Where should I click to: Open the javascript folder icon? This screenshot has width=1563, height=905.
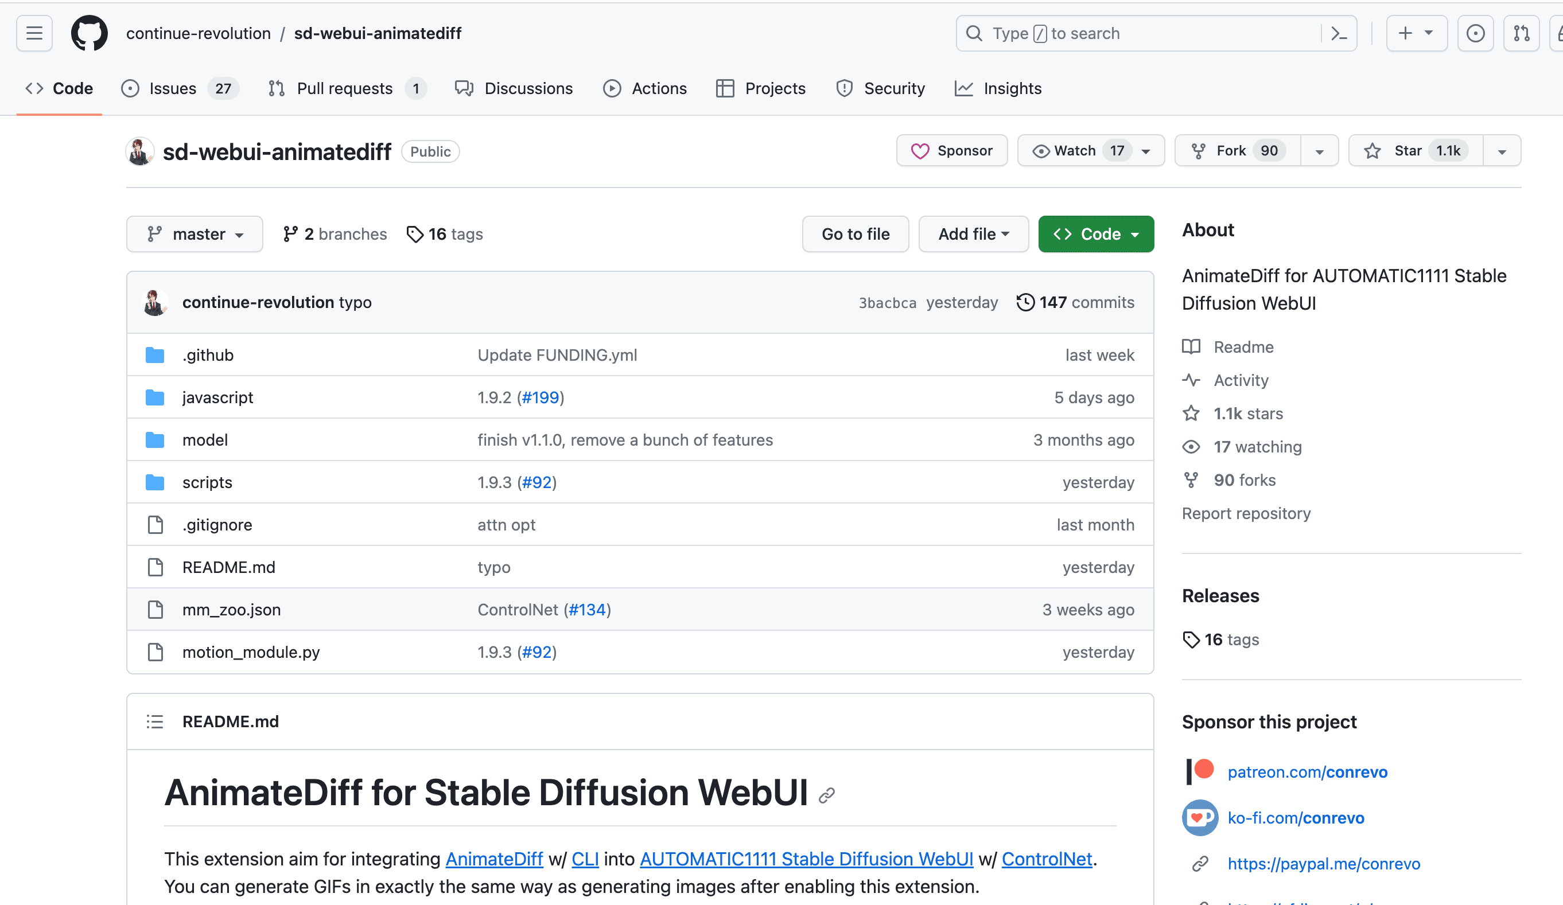click(155, 397)
